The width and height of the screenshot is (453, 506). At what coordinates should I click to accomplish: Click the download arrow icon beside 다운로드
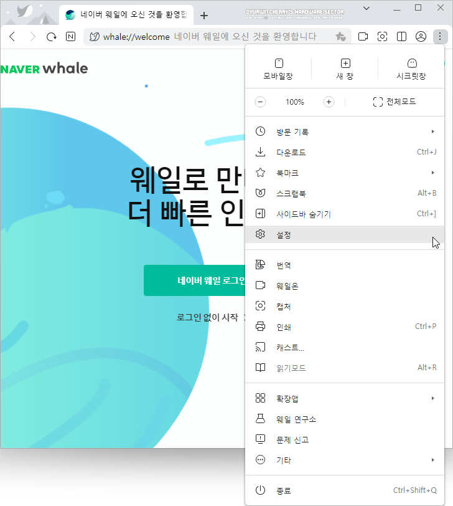pyautogui.click(x=260, y=151)
